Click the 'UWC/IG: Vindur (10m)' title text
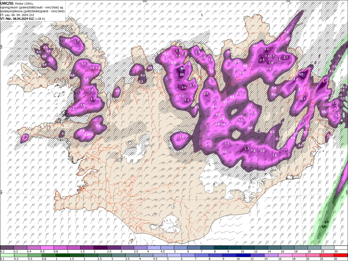This screenshot has height=261, width=348. (x=17, y=3)
